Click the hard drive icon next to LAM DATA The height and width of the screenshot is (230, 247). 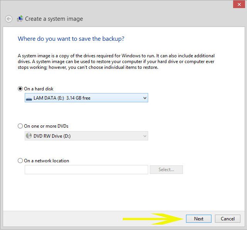coord(29,98)
